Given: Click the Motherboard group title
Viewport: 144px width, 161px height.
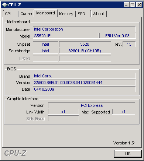Looking at the screenshot, I should pos(18,22).
